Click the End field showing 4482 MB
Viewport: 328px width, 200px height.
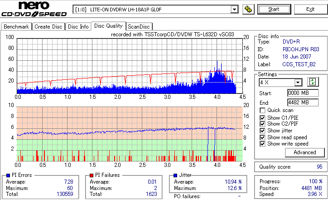(303, 102)
